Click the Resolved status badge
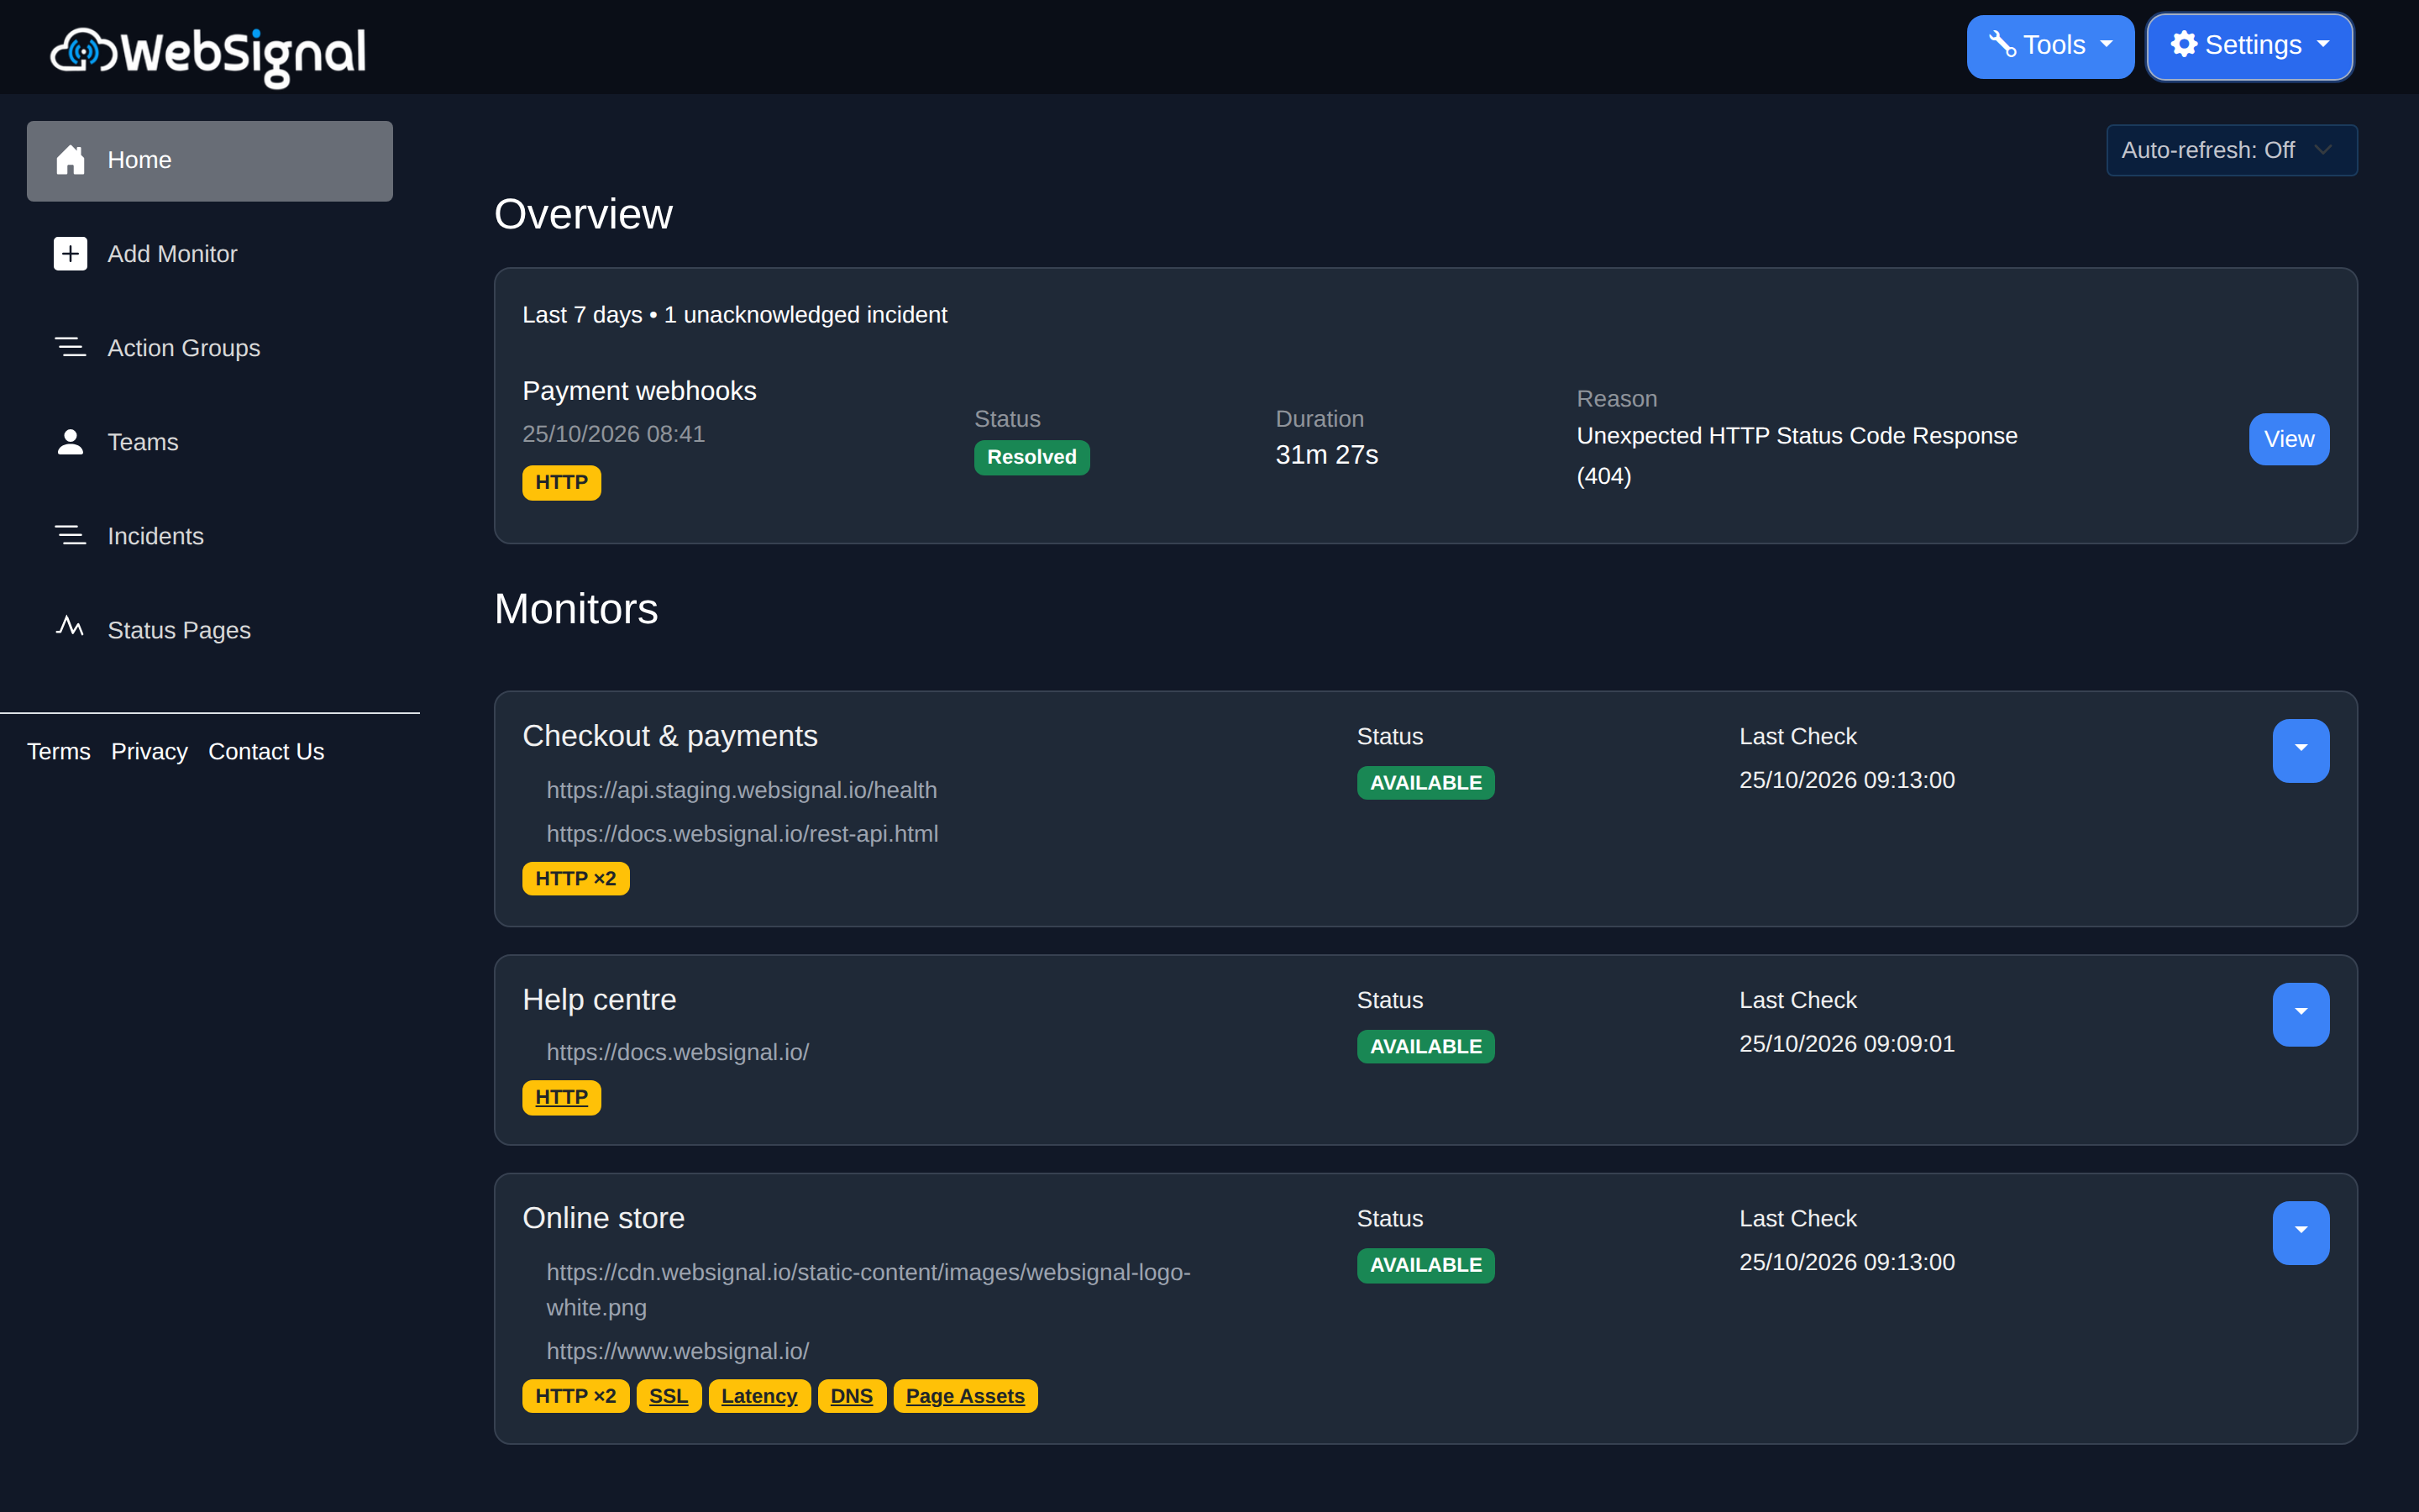The height and width of the screenshot is (1512, 2419). click(x=1031, y=457)
